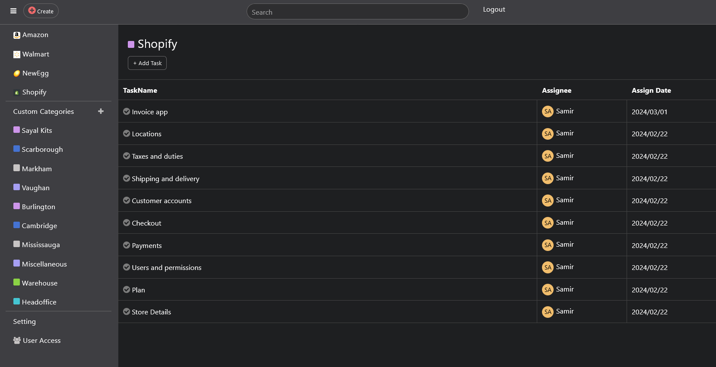Click the Logout link
716x367 pixels.
coord(494,9)
